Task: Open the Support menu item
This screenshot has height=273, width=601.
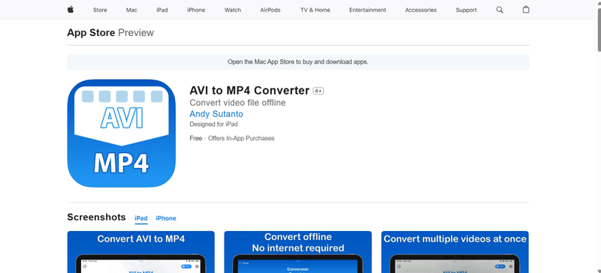Action: pyautogui.click(x=466, y=10)
